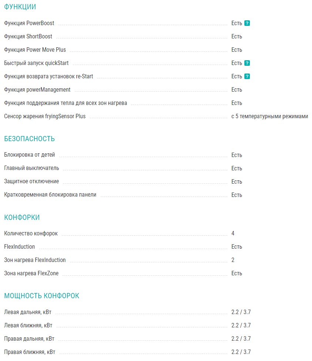Click the Зон нагрева FlexInduction label
Screen dimensions: 312x361
pos(35,260)
